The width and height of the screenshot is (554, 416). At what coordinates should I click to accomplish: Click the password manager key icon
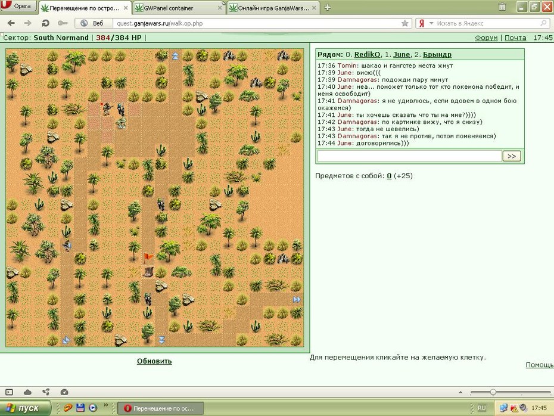click(63, 23)
